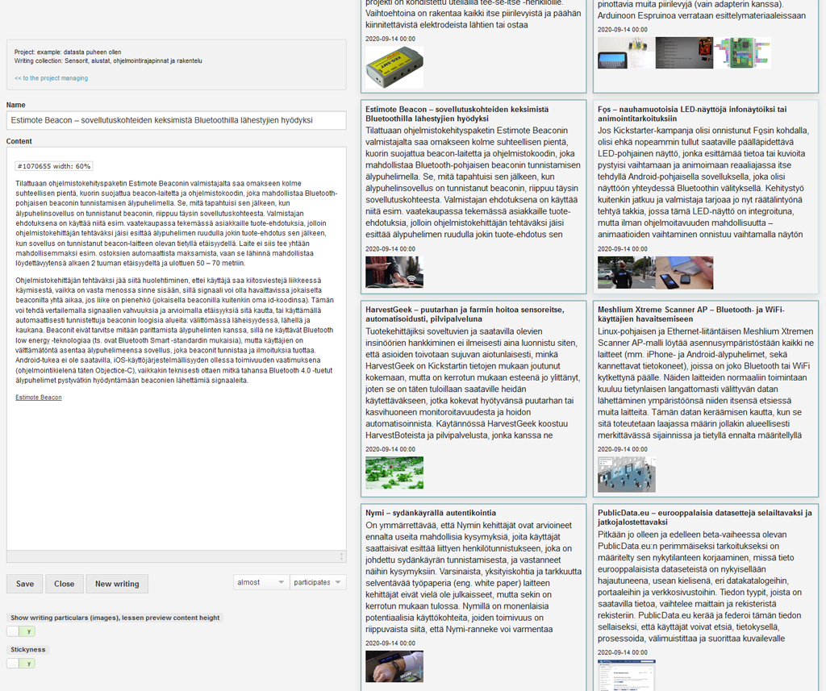Select the HarvestGeek card title
Screen dimensions: 826x691
(x=465, y=314)
